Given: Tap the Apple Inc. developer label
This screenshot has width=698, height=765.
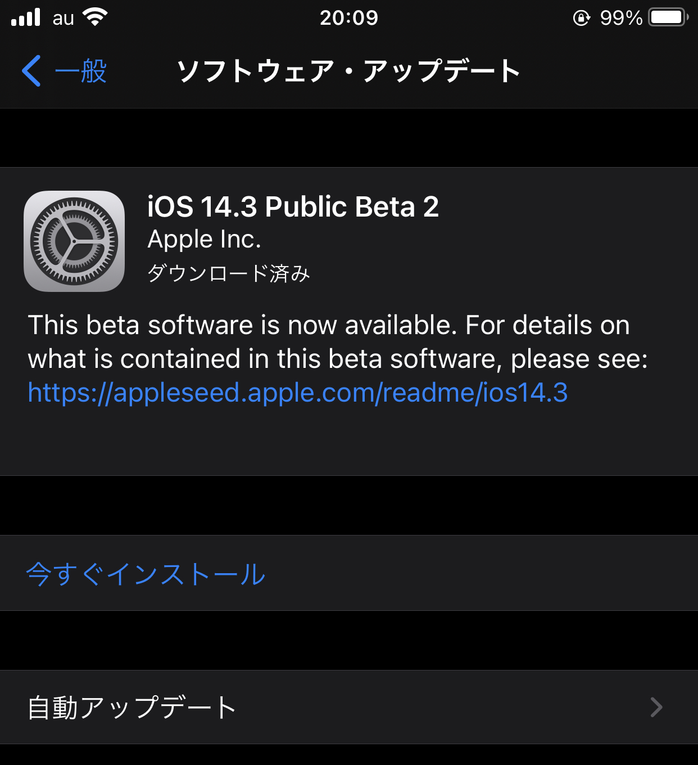Looking at the screenshot, I should pos(205,240).
